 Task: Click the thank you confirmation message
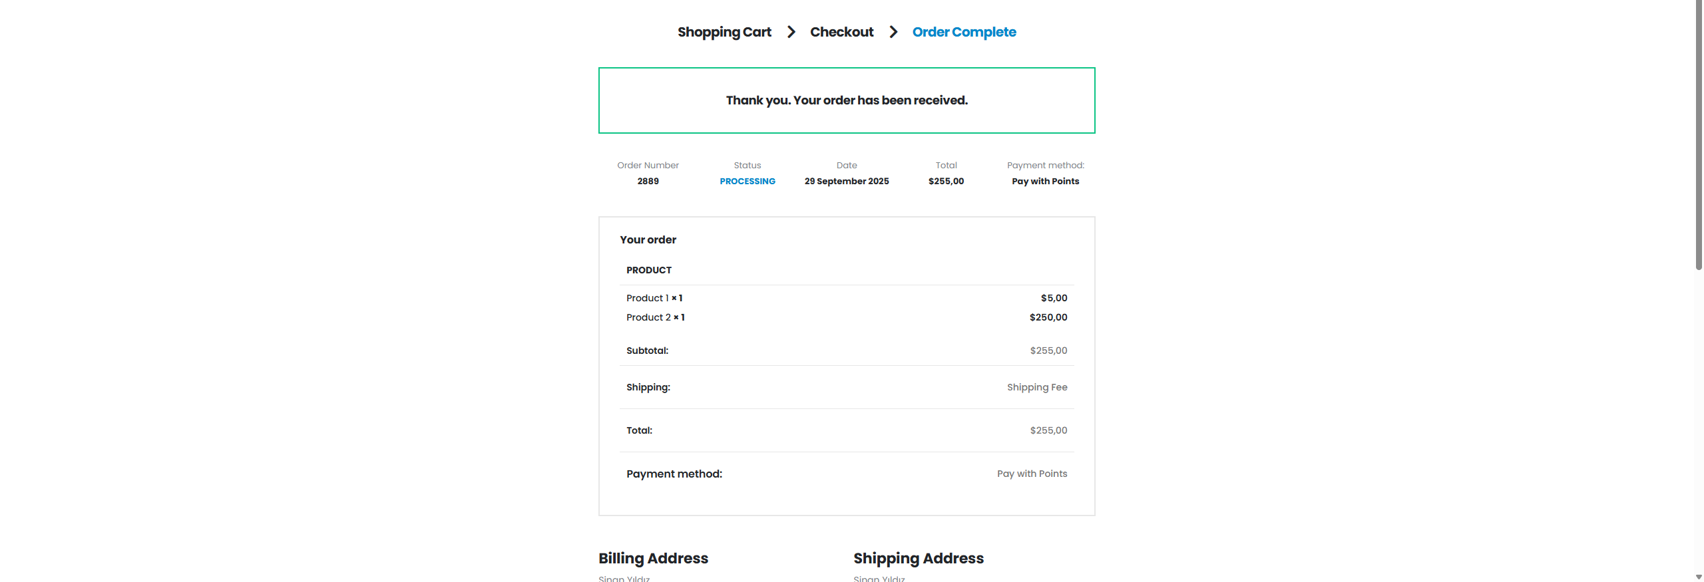click(x=846, y=100)
